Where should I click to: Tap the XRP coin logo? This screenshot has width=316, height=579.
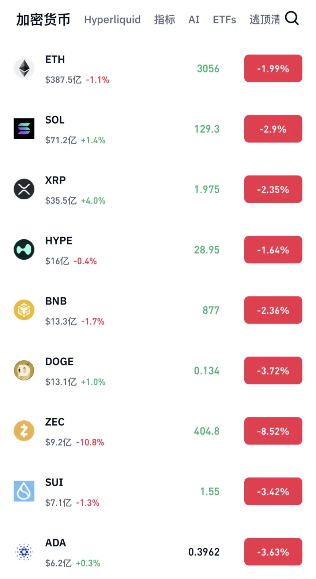(24, 189)
